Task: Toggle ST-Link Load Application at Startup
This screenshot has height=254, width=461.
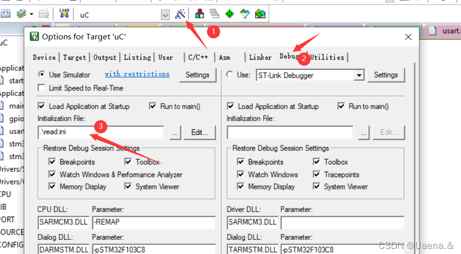Action: pos(231,106)
